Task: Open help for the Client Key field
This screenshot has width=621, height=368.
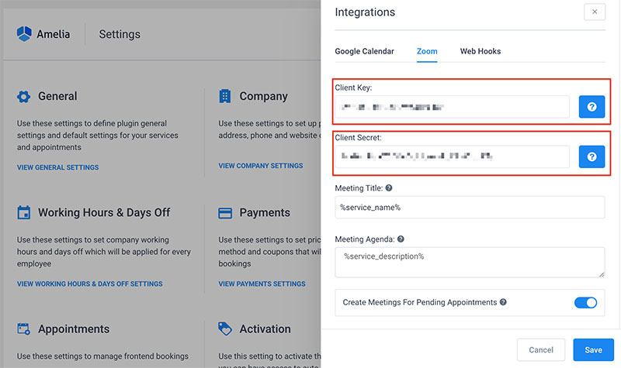Action: (592, 107)
